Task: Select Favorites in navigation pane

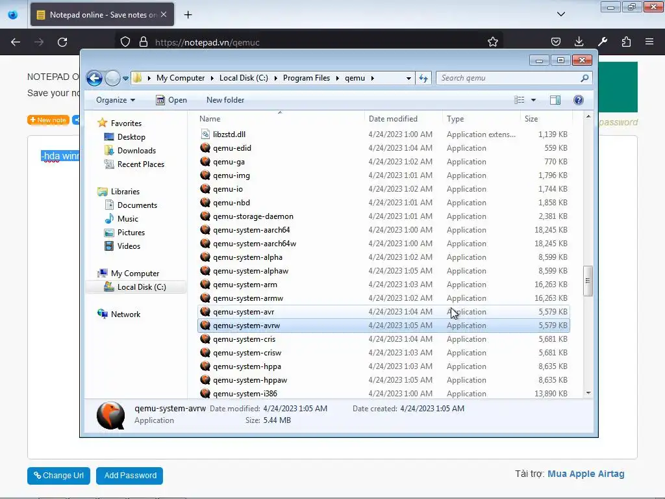Action: click(126, 123)
